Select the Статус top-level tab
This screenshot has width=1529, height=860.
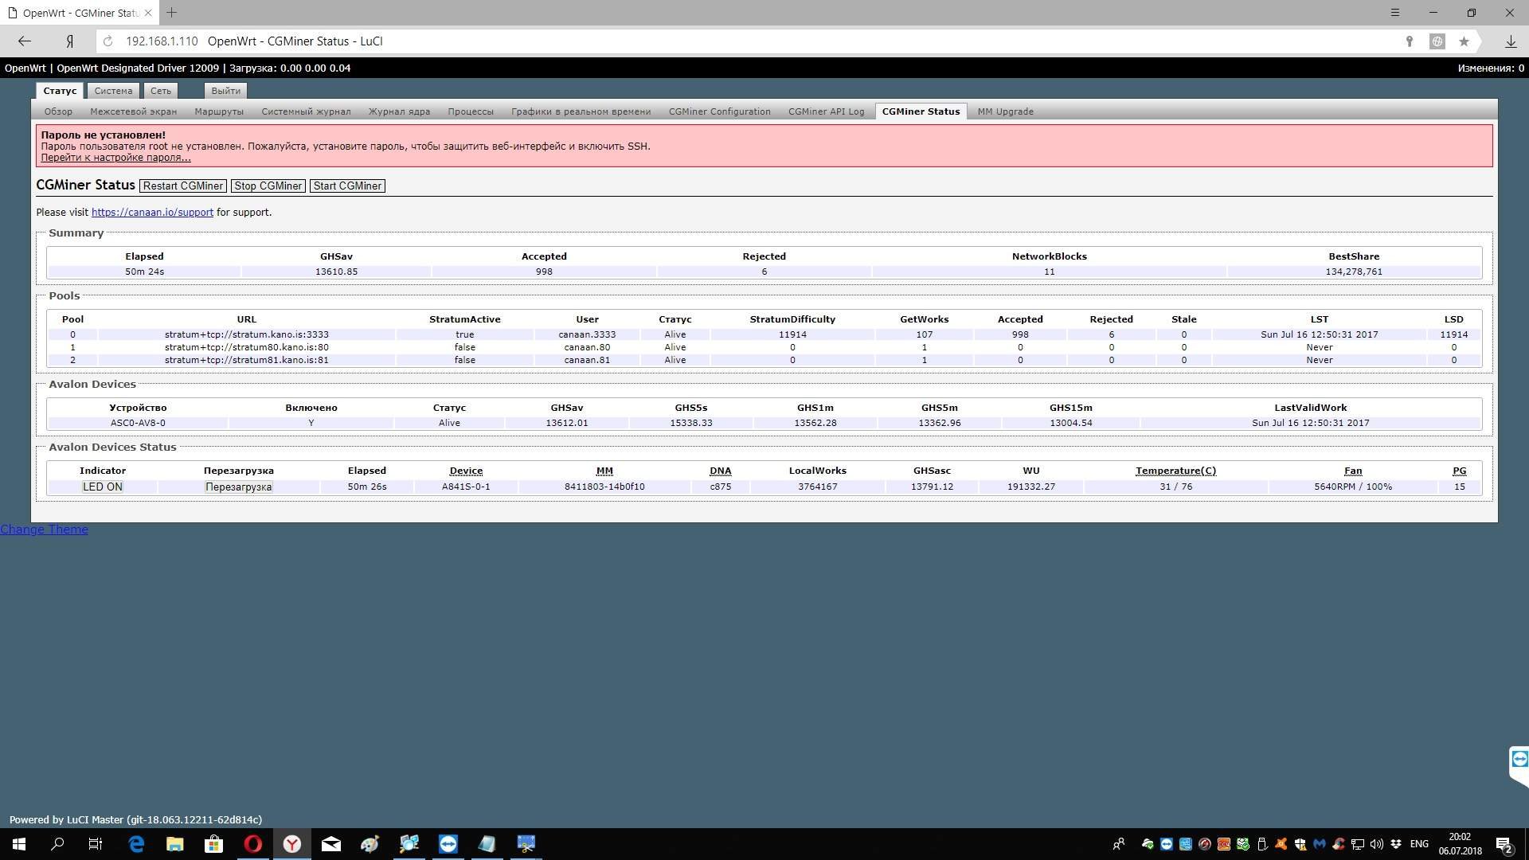[60, 91]
